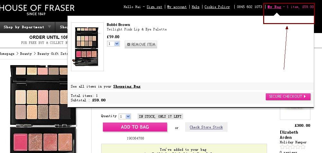Open the Help link
The height and width of the screenshot is (153, 322).
point(195,7)
